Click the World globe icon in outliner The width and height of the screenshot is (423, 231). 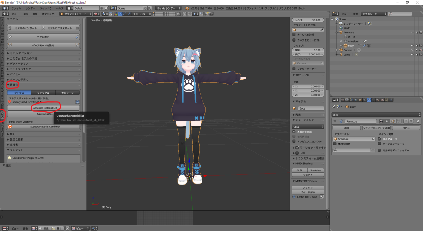(x=341, y=28)
